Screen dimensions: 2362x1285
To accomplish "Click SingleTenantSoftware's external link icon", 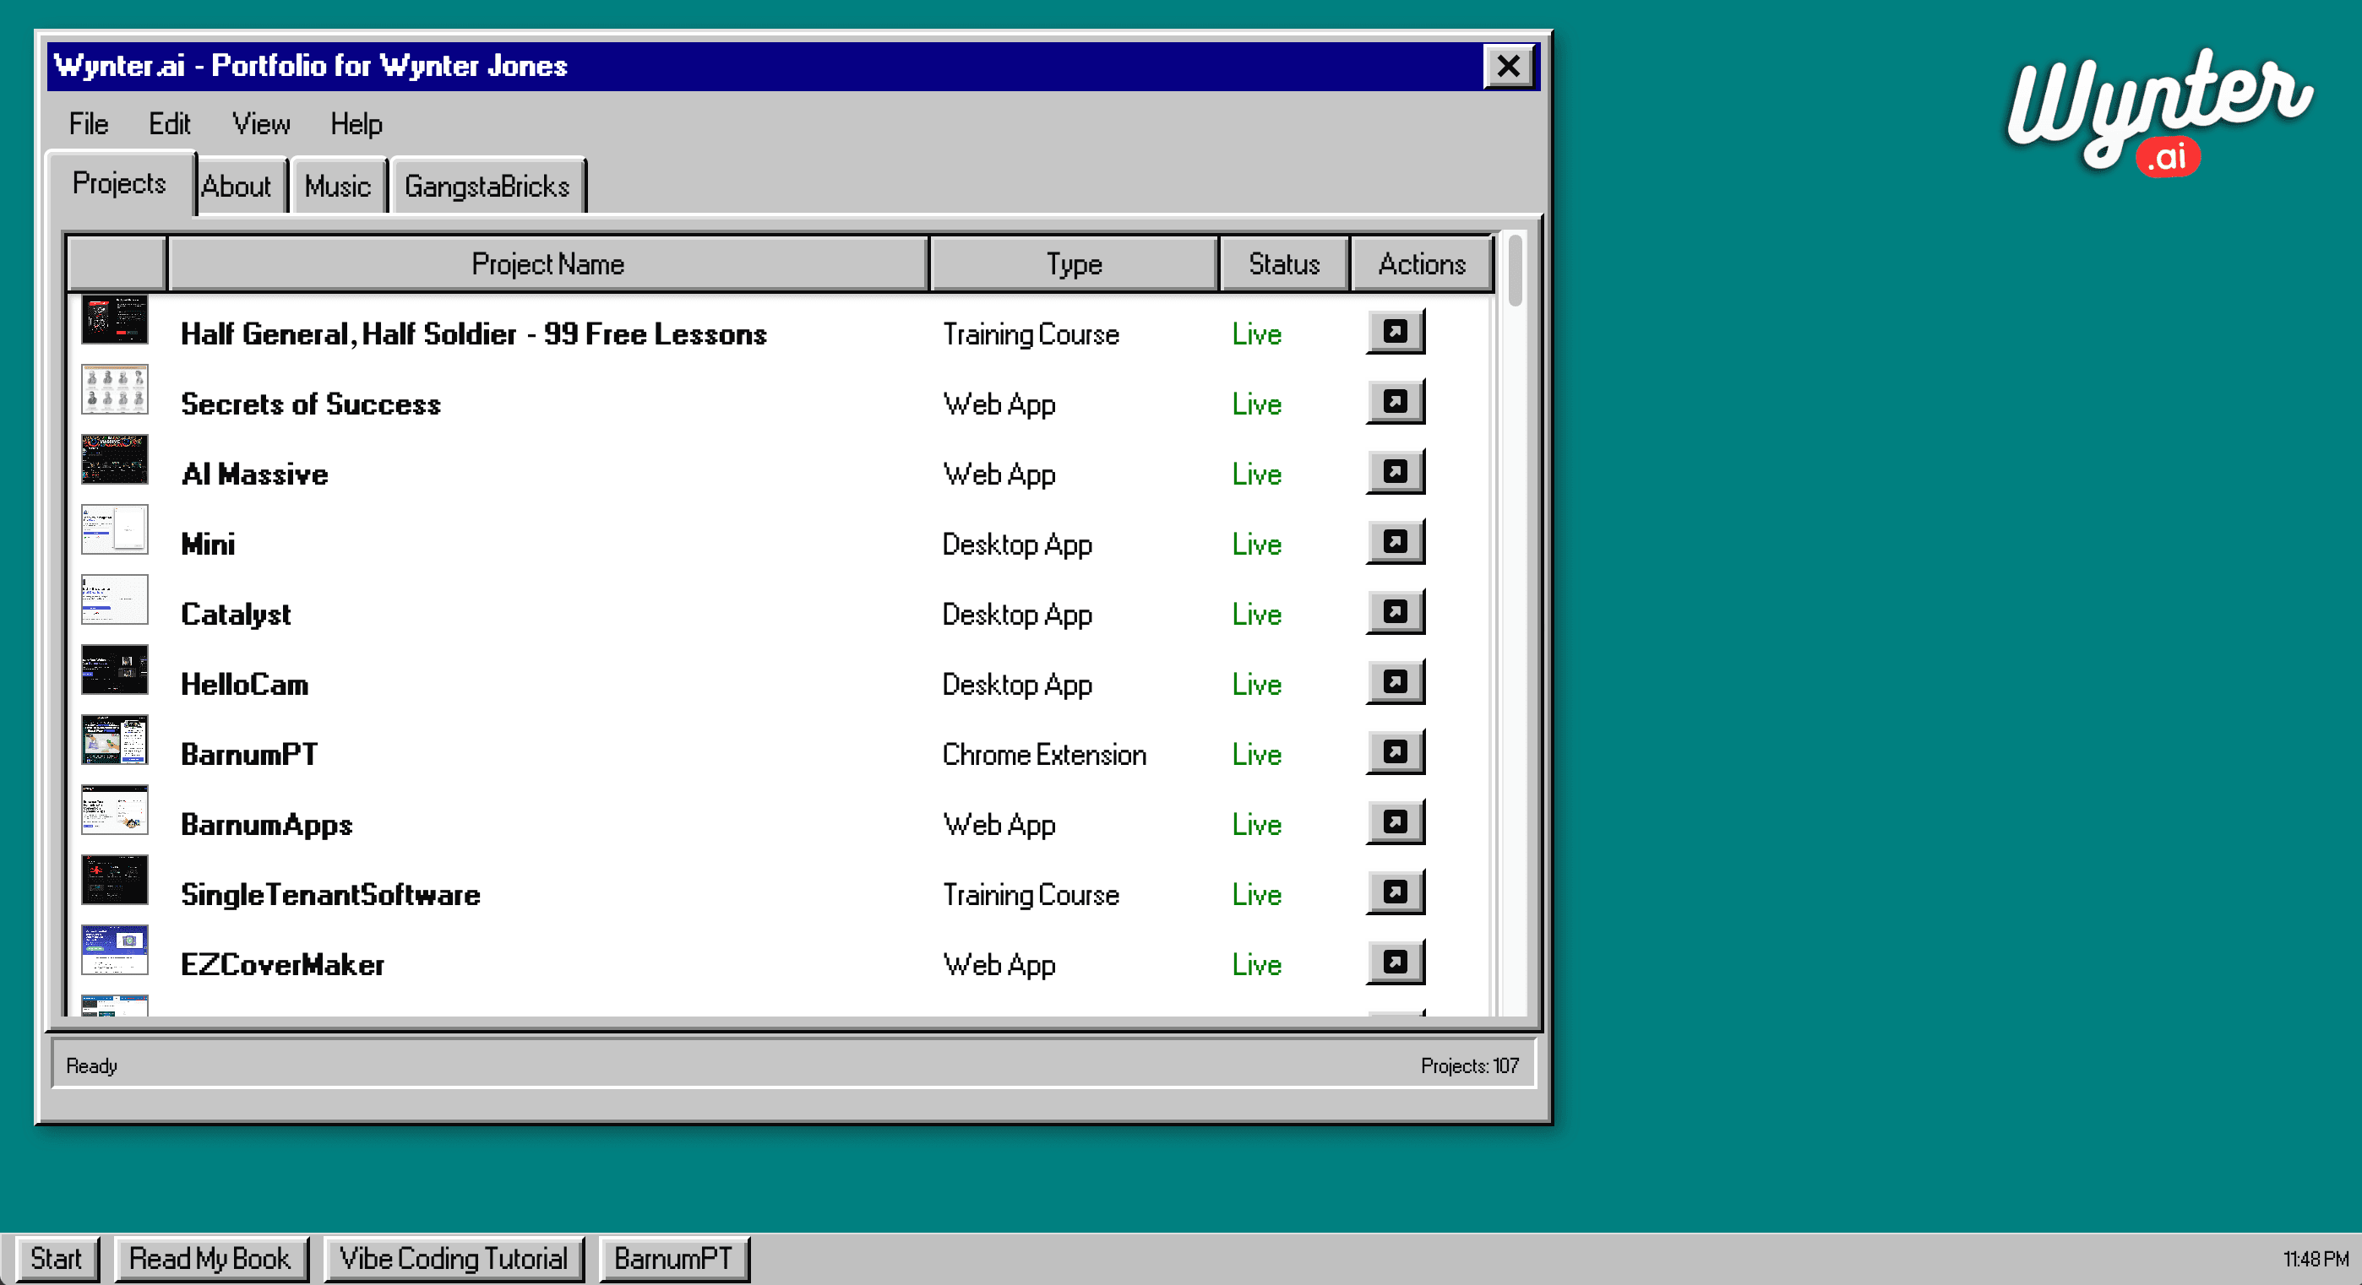I will pos(1395,892).
